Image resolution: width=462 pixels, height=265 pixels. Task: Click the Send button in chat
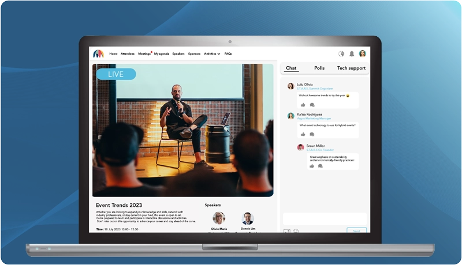point(356,230)
